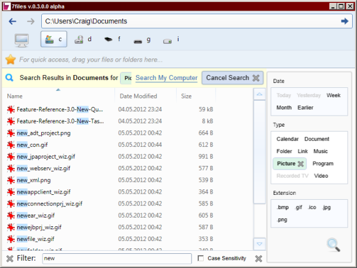Open drive g

[142, 40]
